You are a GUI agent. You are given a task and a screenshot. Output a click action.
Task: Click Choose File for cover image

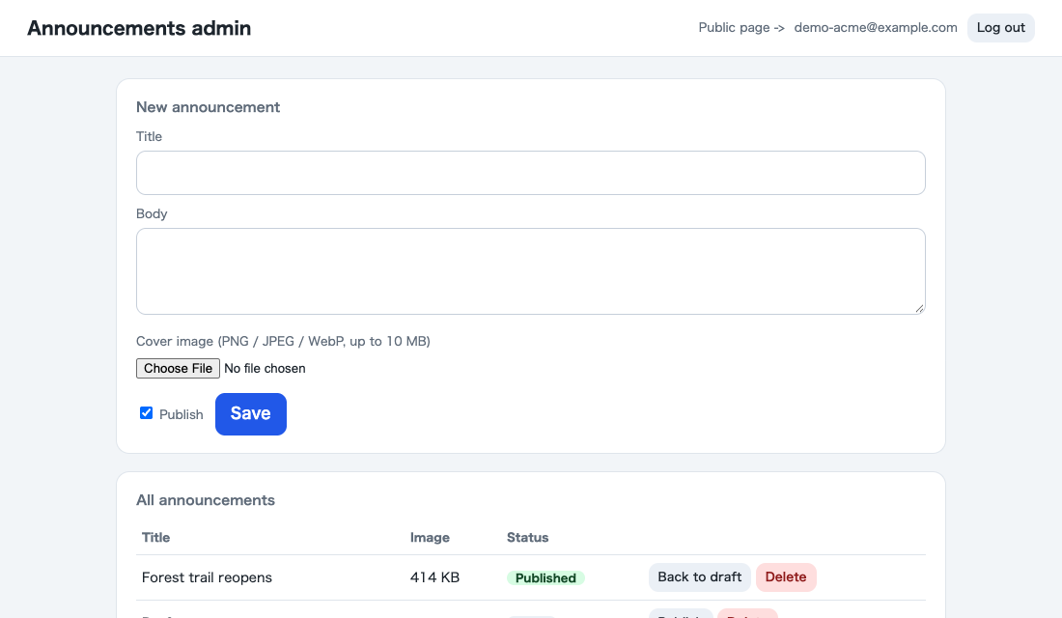click(x=179, y=368)
